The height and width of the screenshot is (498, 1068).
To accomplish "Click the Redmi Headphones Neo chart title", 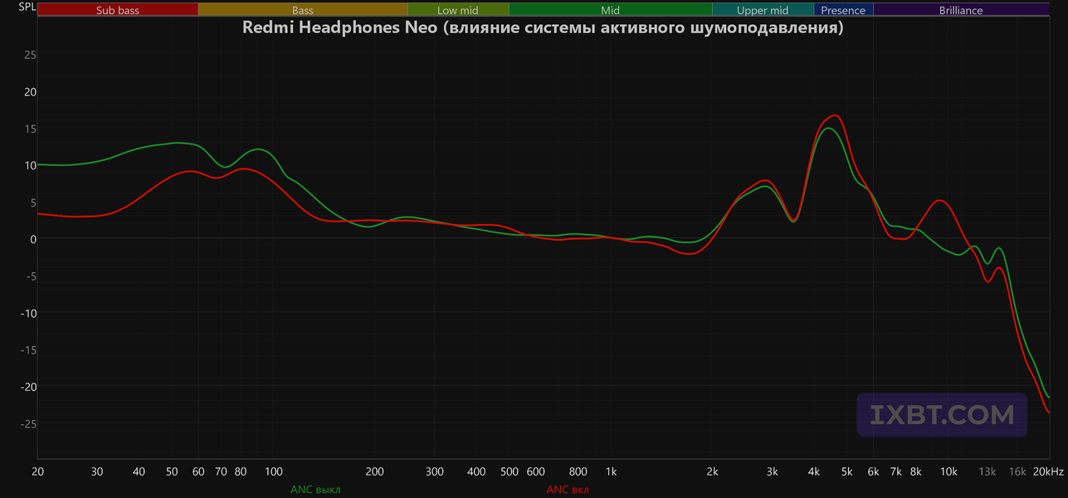I will click(x=543, y=27).
